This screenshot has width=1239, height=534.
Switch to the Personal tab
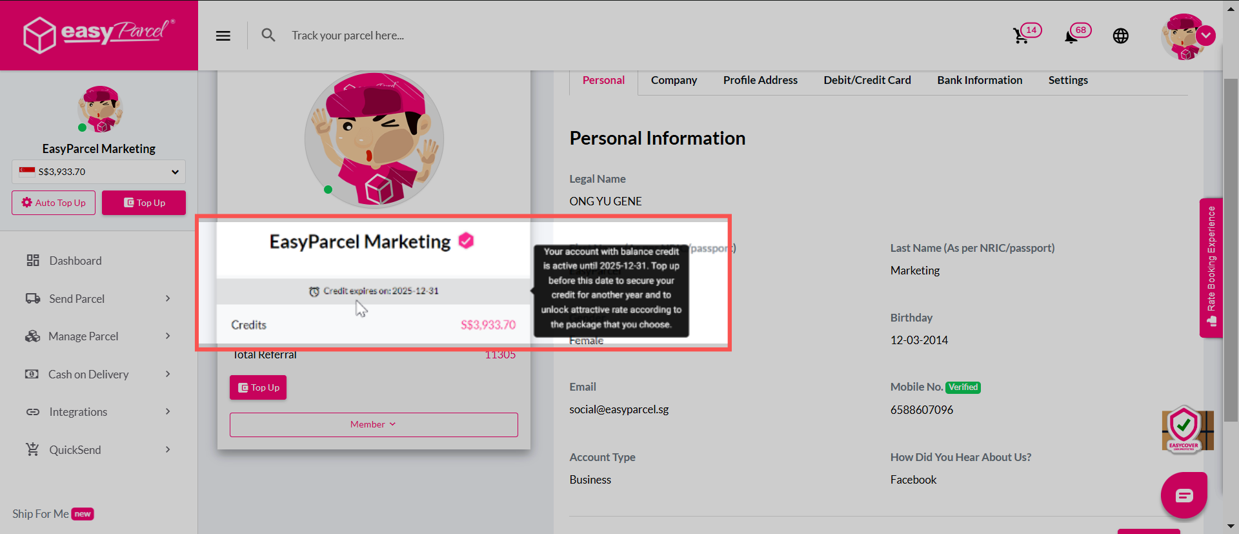pyautogui.click(x=603, y=80)
